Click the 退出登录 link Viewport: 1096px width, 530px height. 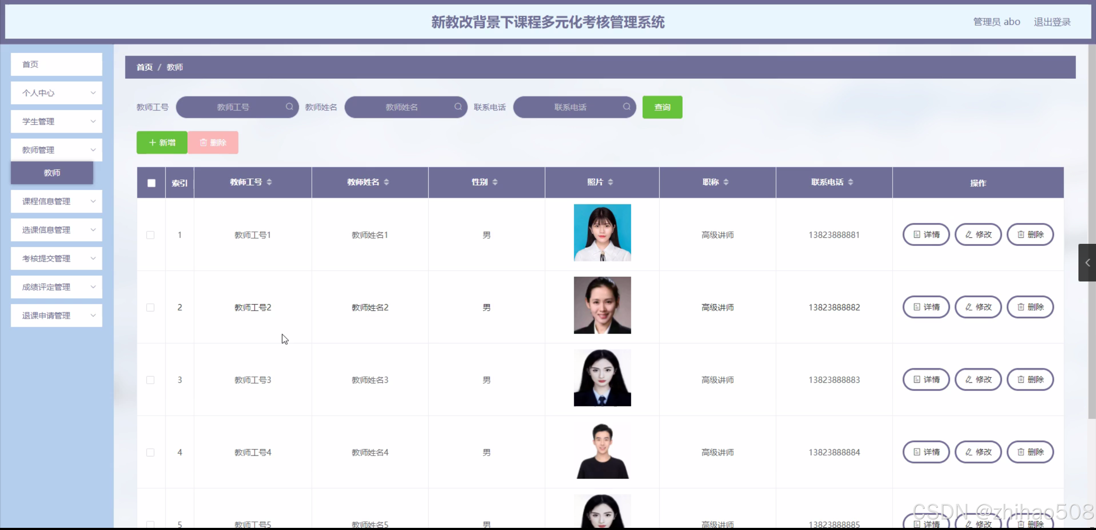[x=1052, y=22]
